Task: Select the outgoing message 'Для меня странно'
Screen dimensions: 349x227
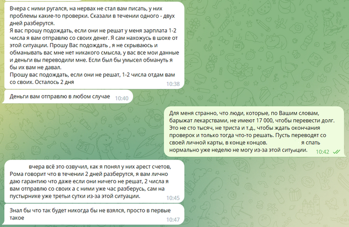Action: pos(254,132)
